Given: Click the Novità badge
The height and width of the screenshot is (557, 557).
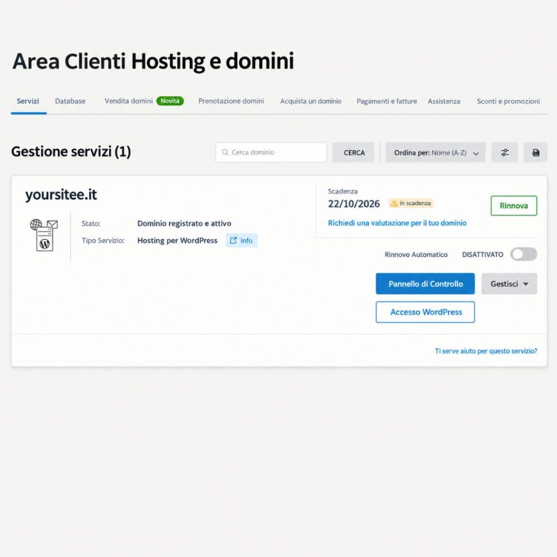Looking at the screenshot, I should (170, 101).
